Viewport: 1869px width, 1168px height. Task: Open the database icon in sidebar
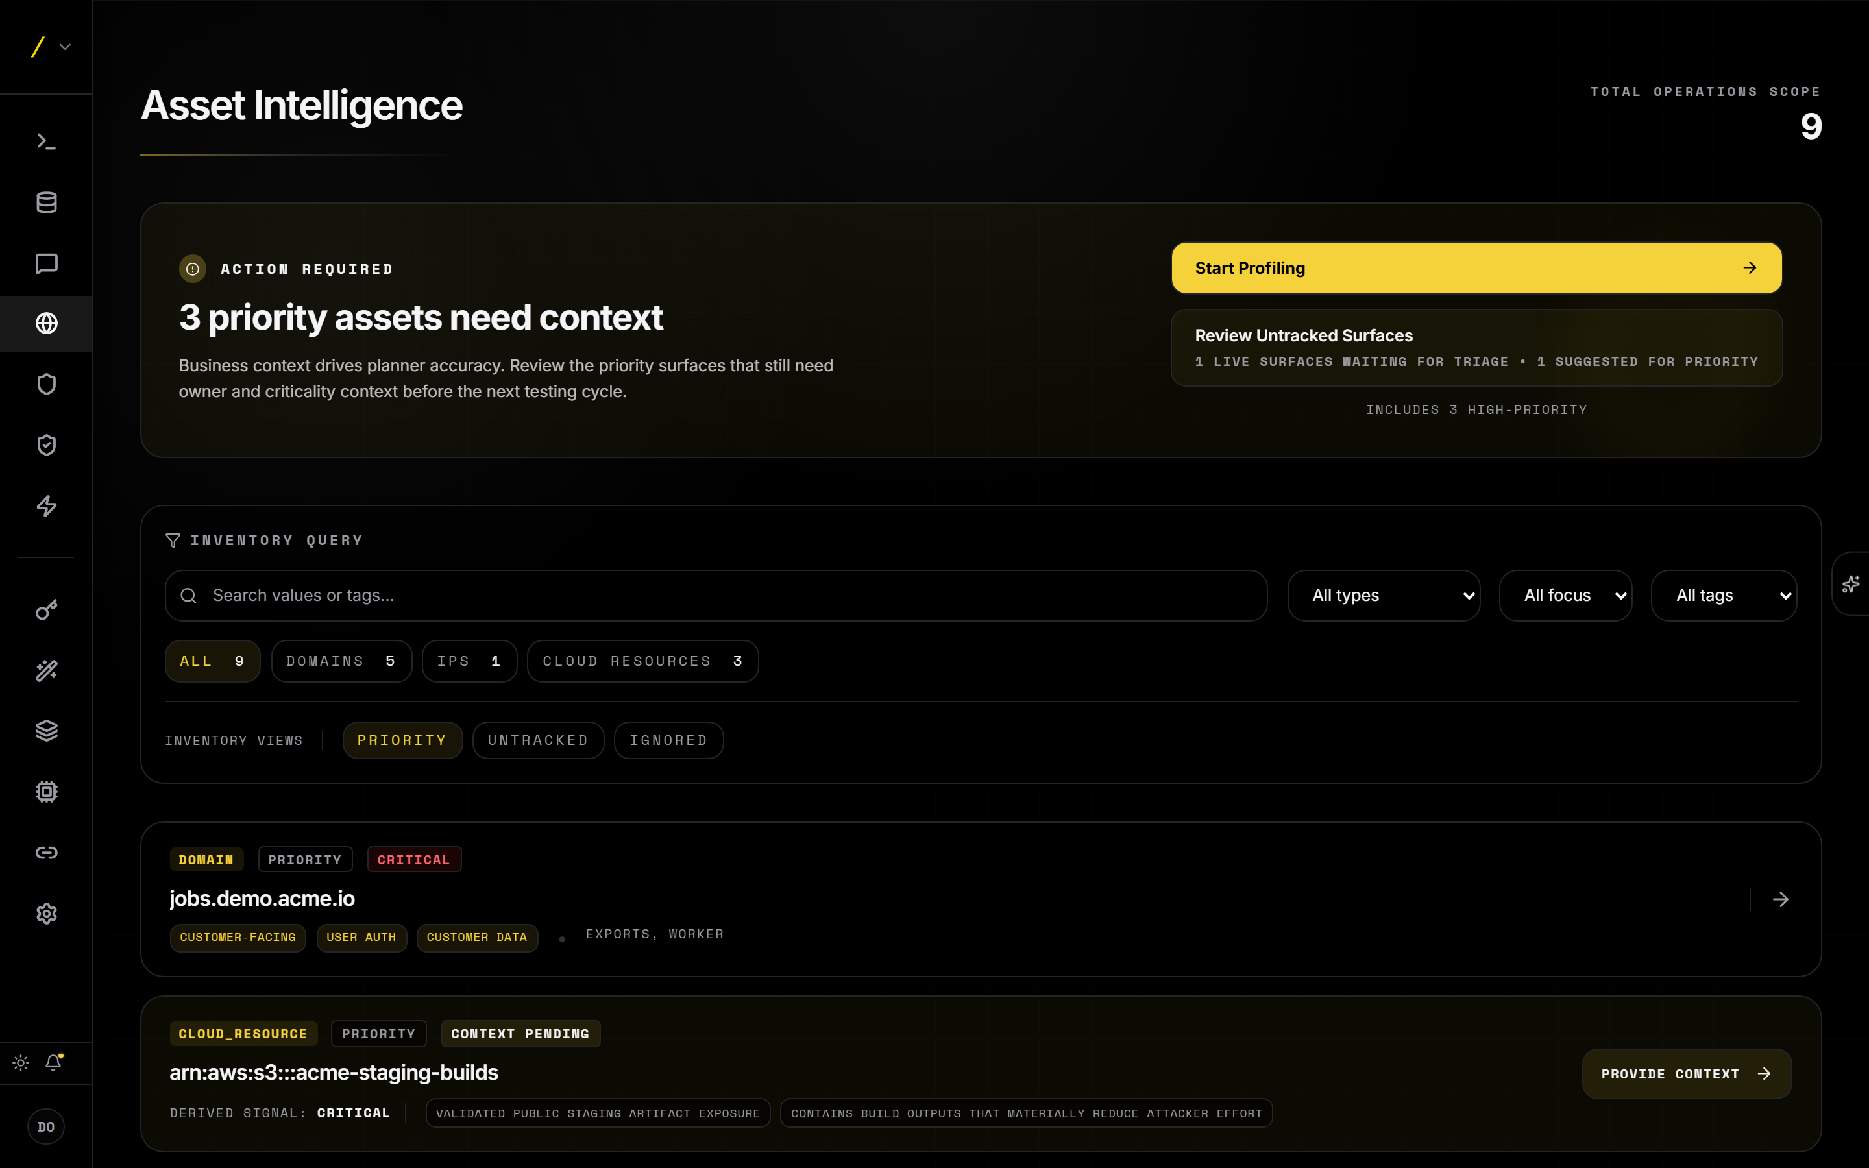pyautogui.click(x=46, y=202)
